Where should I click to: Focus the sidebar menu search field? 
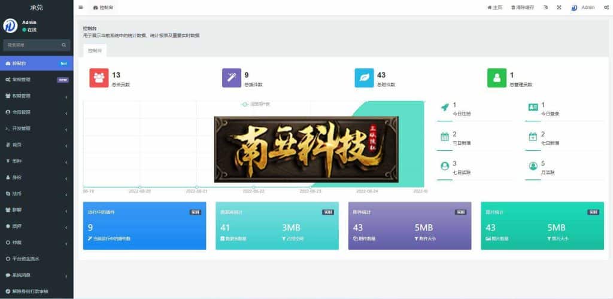[x=32, y=45]
